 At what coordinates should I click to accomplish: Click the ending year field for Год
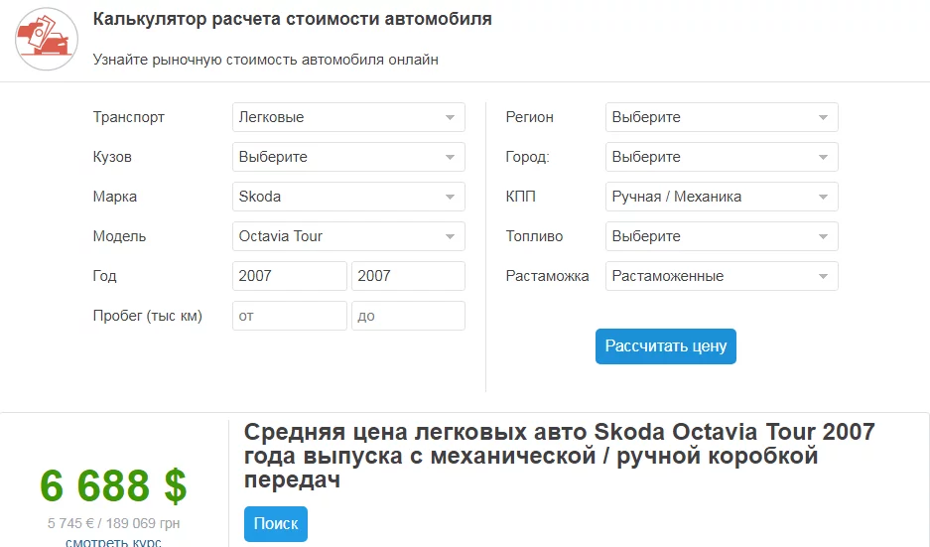tap(408, 276)
